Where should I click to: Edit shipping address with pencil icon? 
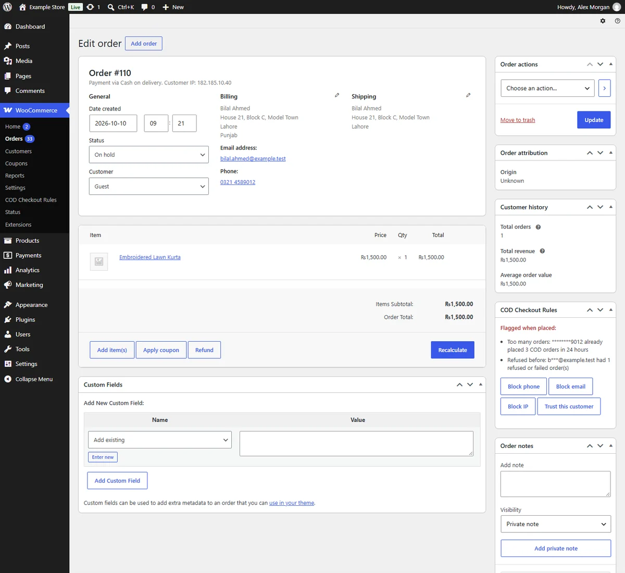(x=468, y=95)
